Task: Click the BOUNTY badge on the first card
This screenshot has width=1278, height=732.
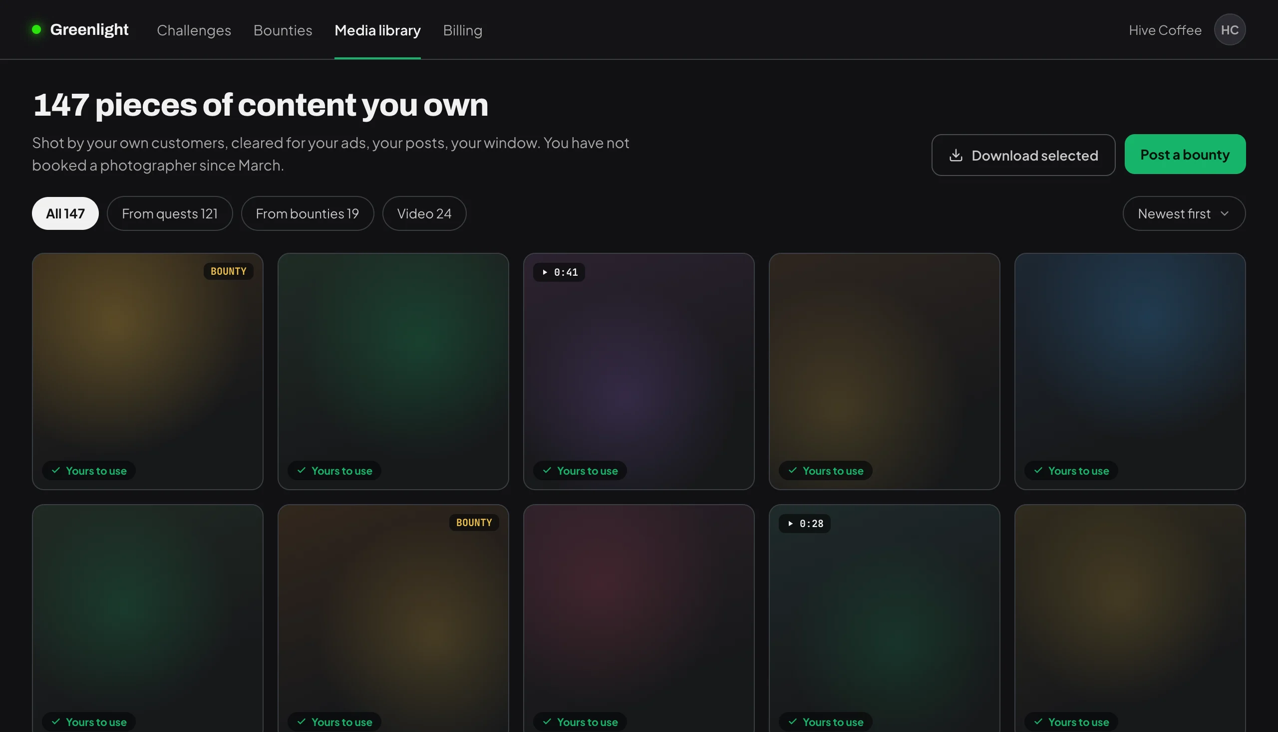Action: tap(229, 271)
